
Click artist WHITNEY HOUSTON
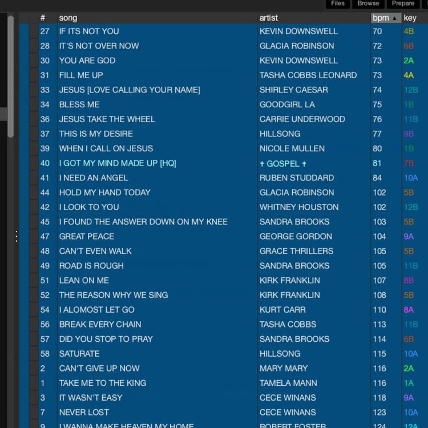coord(299,207)
